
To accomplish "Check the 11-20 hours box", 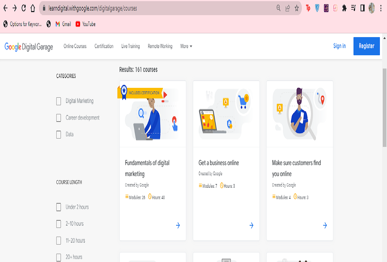I will 58,240.
